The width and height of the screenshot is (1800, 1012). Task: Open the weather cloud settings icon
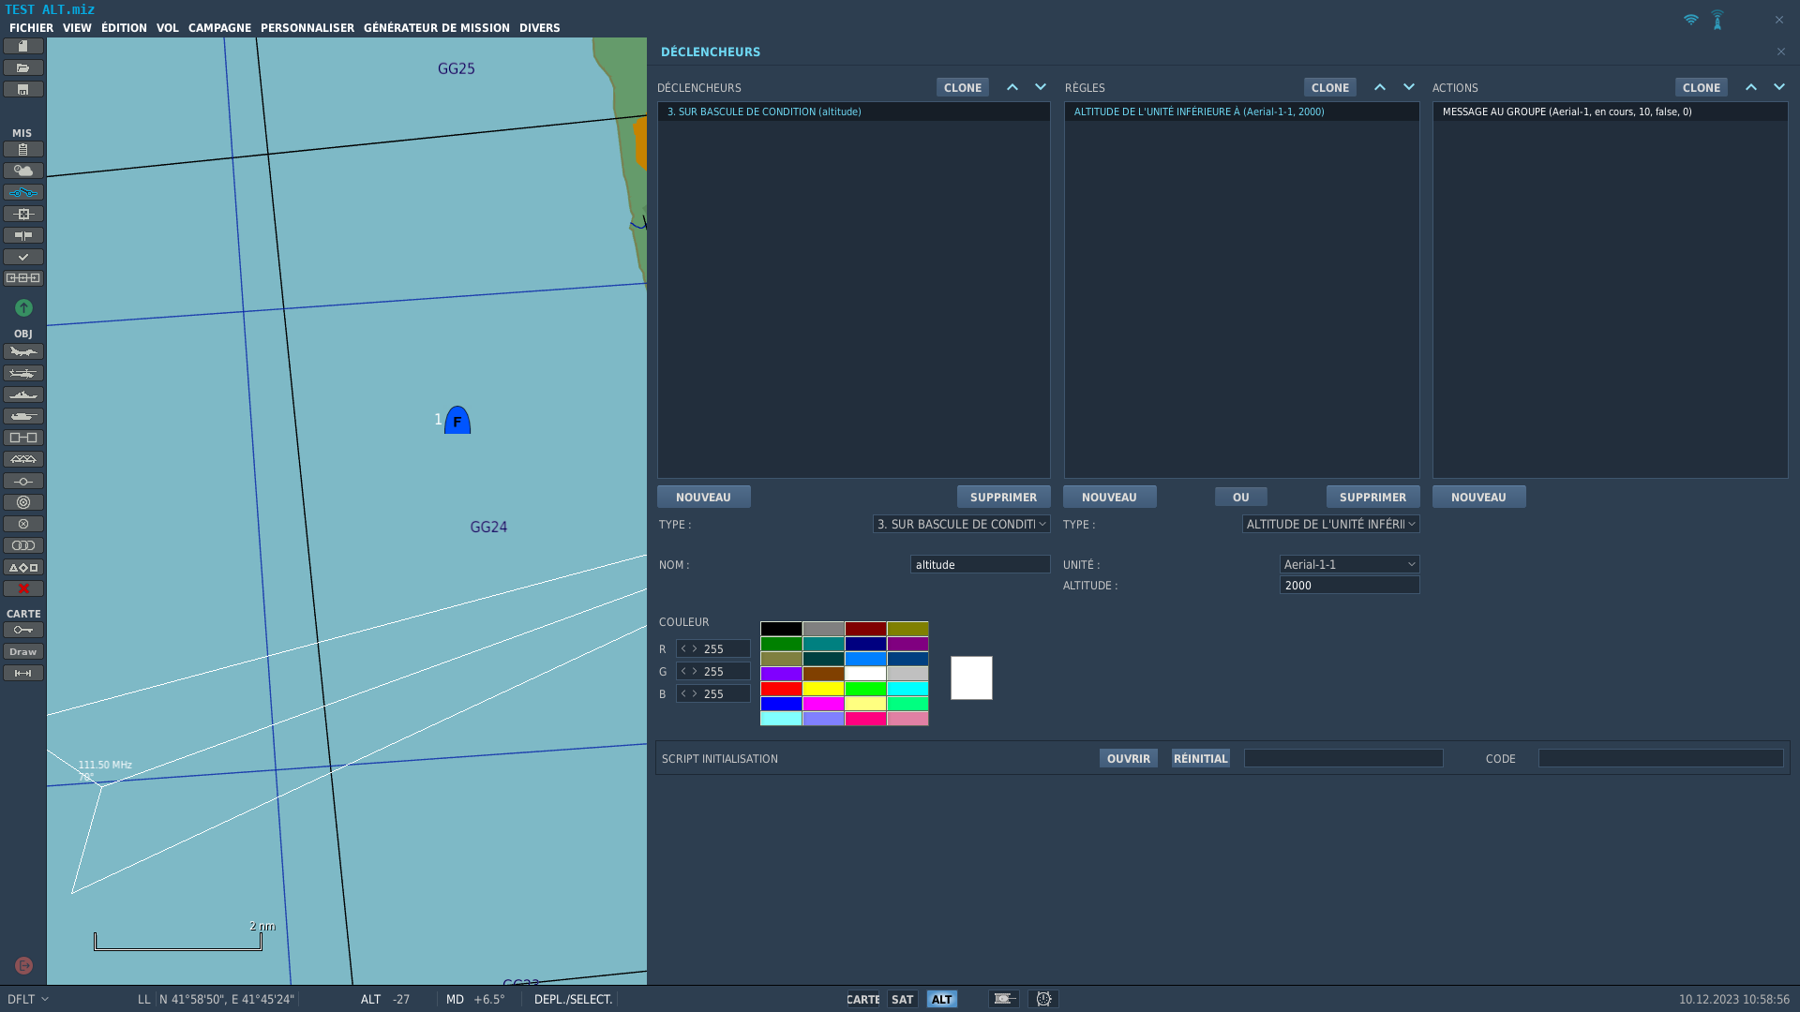coord(23,171)
